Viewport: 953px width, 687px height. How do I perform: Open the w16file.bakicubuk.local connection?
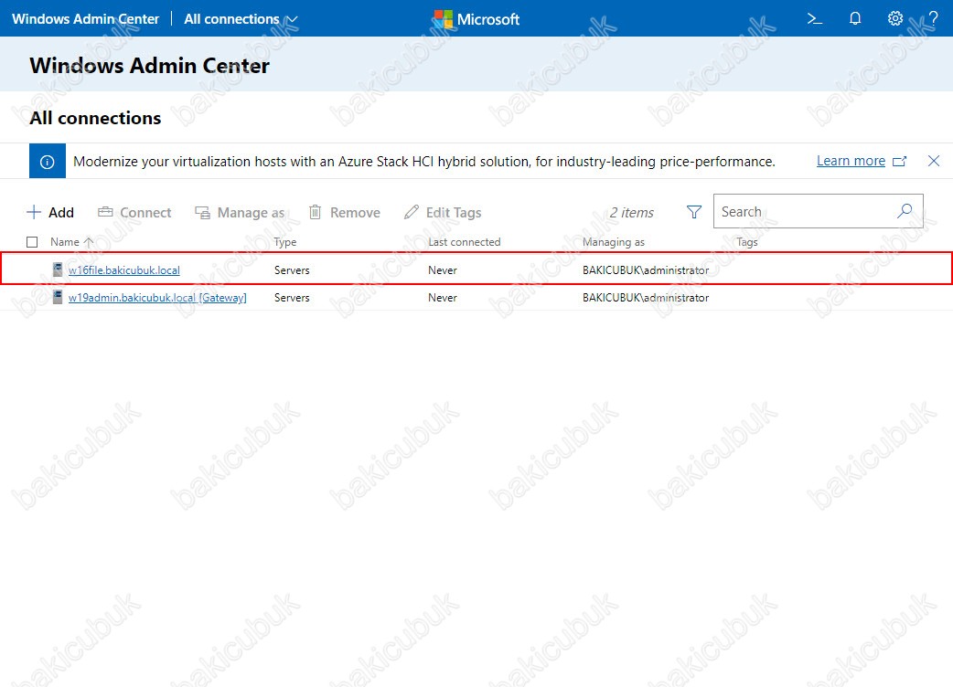(124, 270)
